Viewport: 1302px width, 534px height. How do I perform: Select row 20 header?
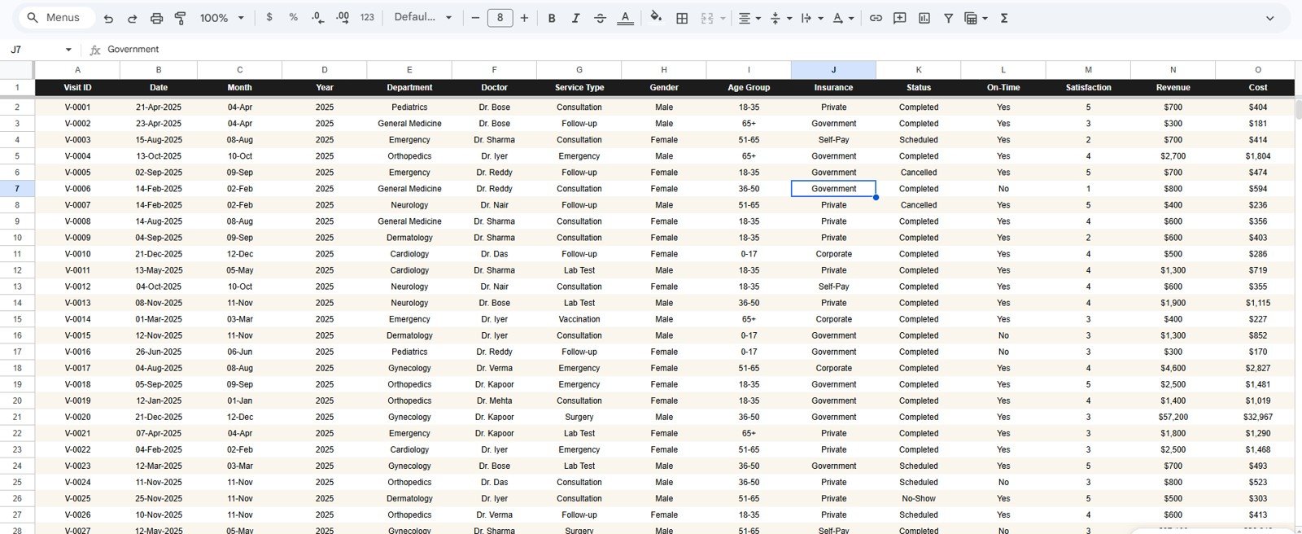17,400
